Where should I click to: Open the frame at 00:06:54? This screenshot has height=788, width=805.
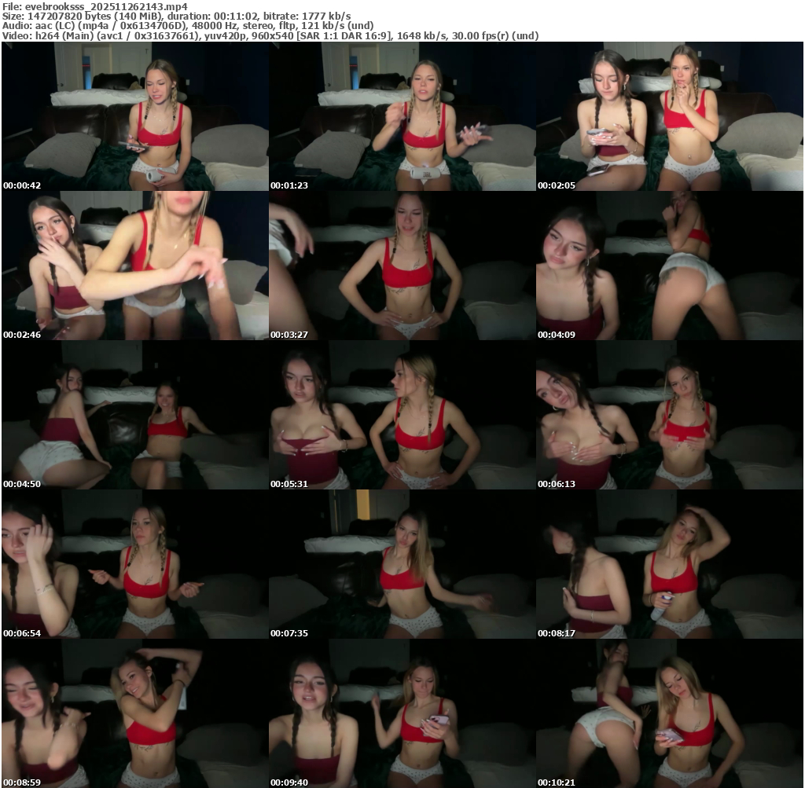click(134, 564)
